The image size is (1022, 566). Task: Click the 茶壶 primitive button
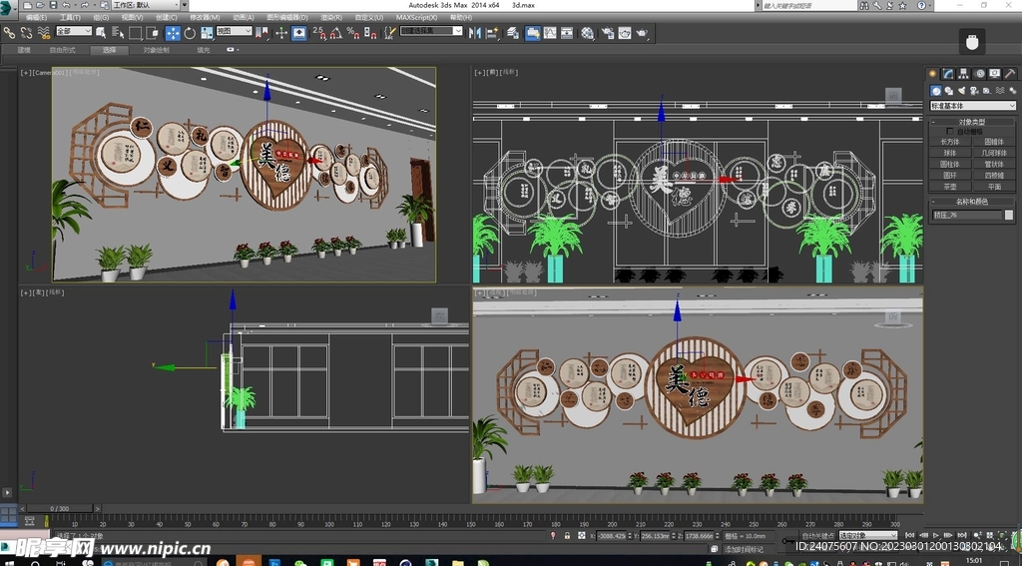pyautogui.click(x=950, y=186)
